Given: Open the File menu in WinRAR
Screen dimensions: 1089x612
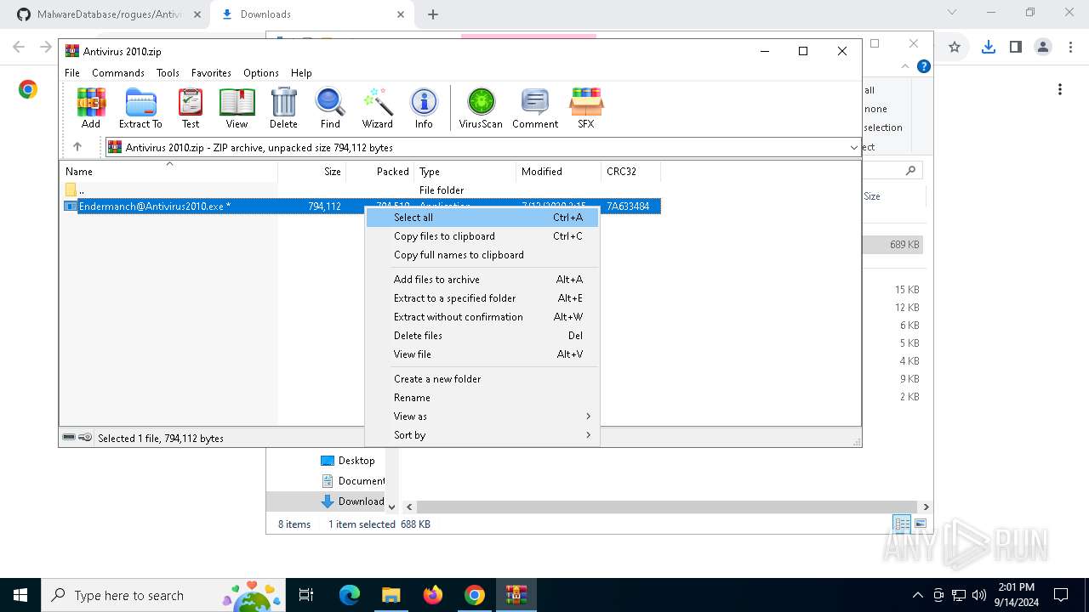Looking at the screenshot, I should point(72,73).
